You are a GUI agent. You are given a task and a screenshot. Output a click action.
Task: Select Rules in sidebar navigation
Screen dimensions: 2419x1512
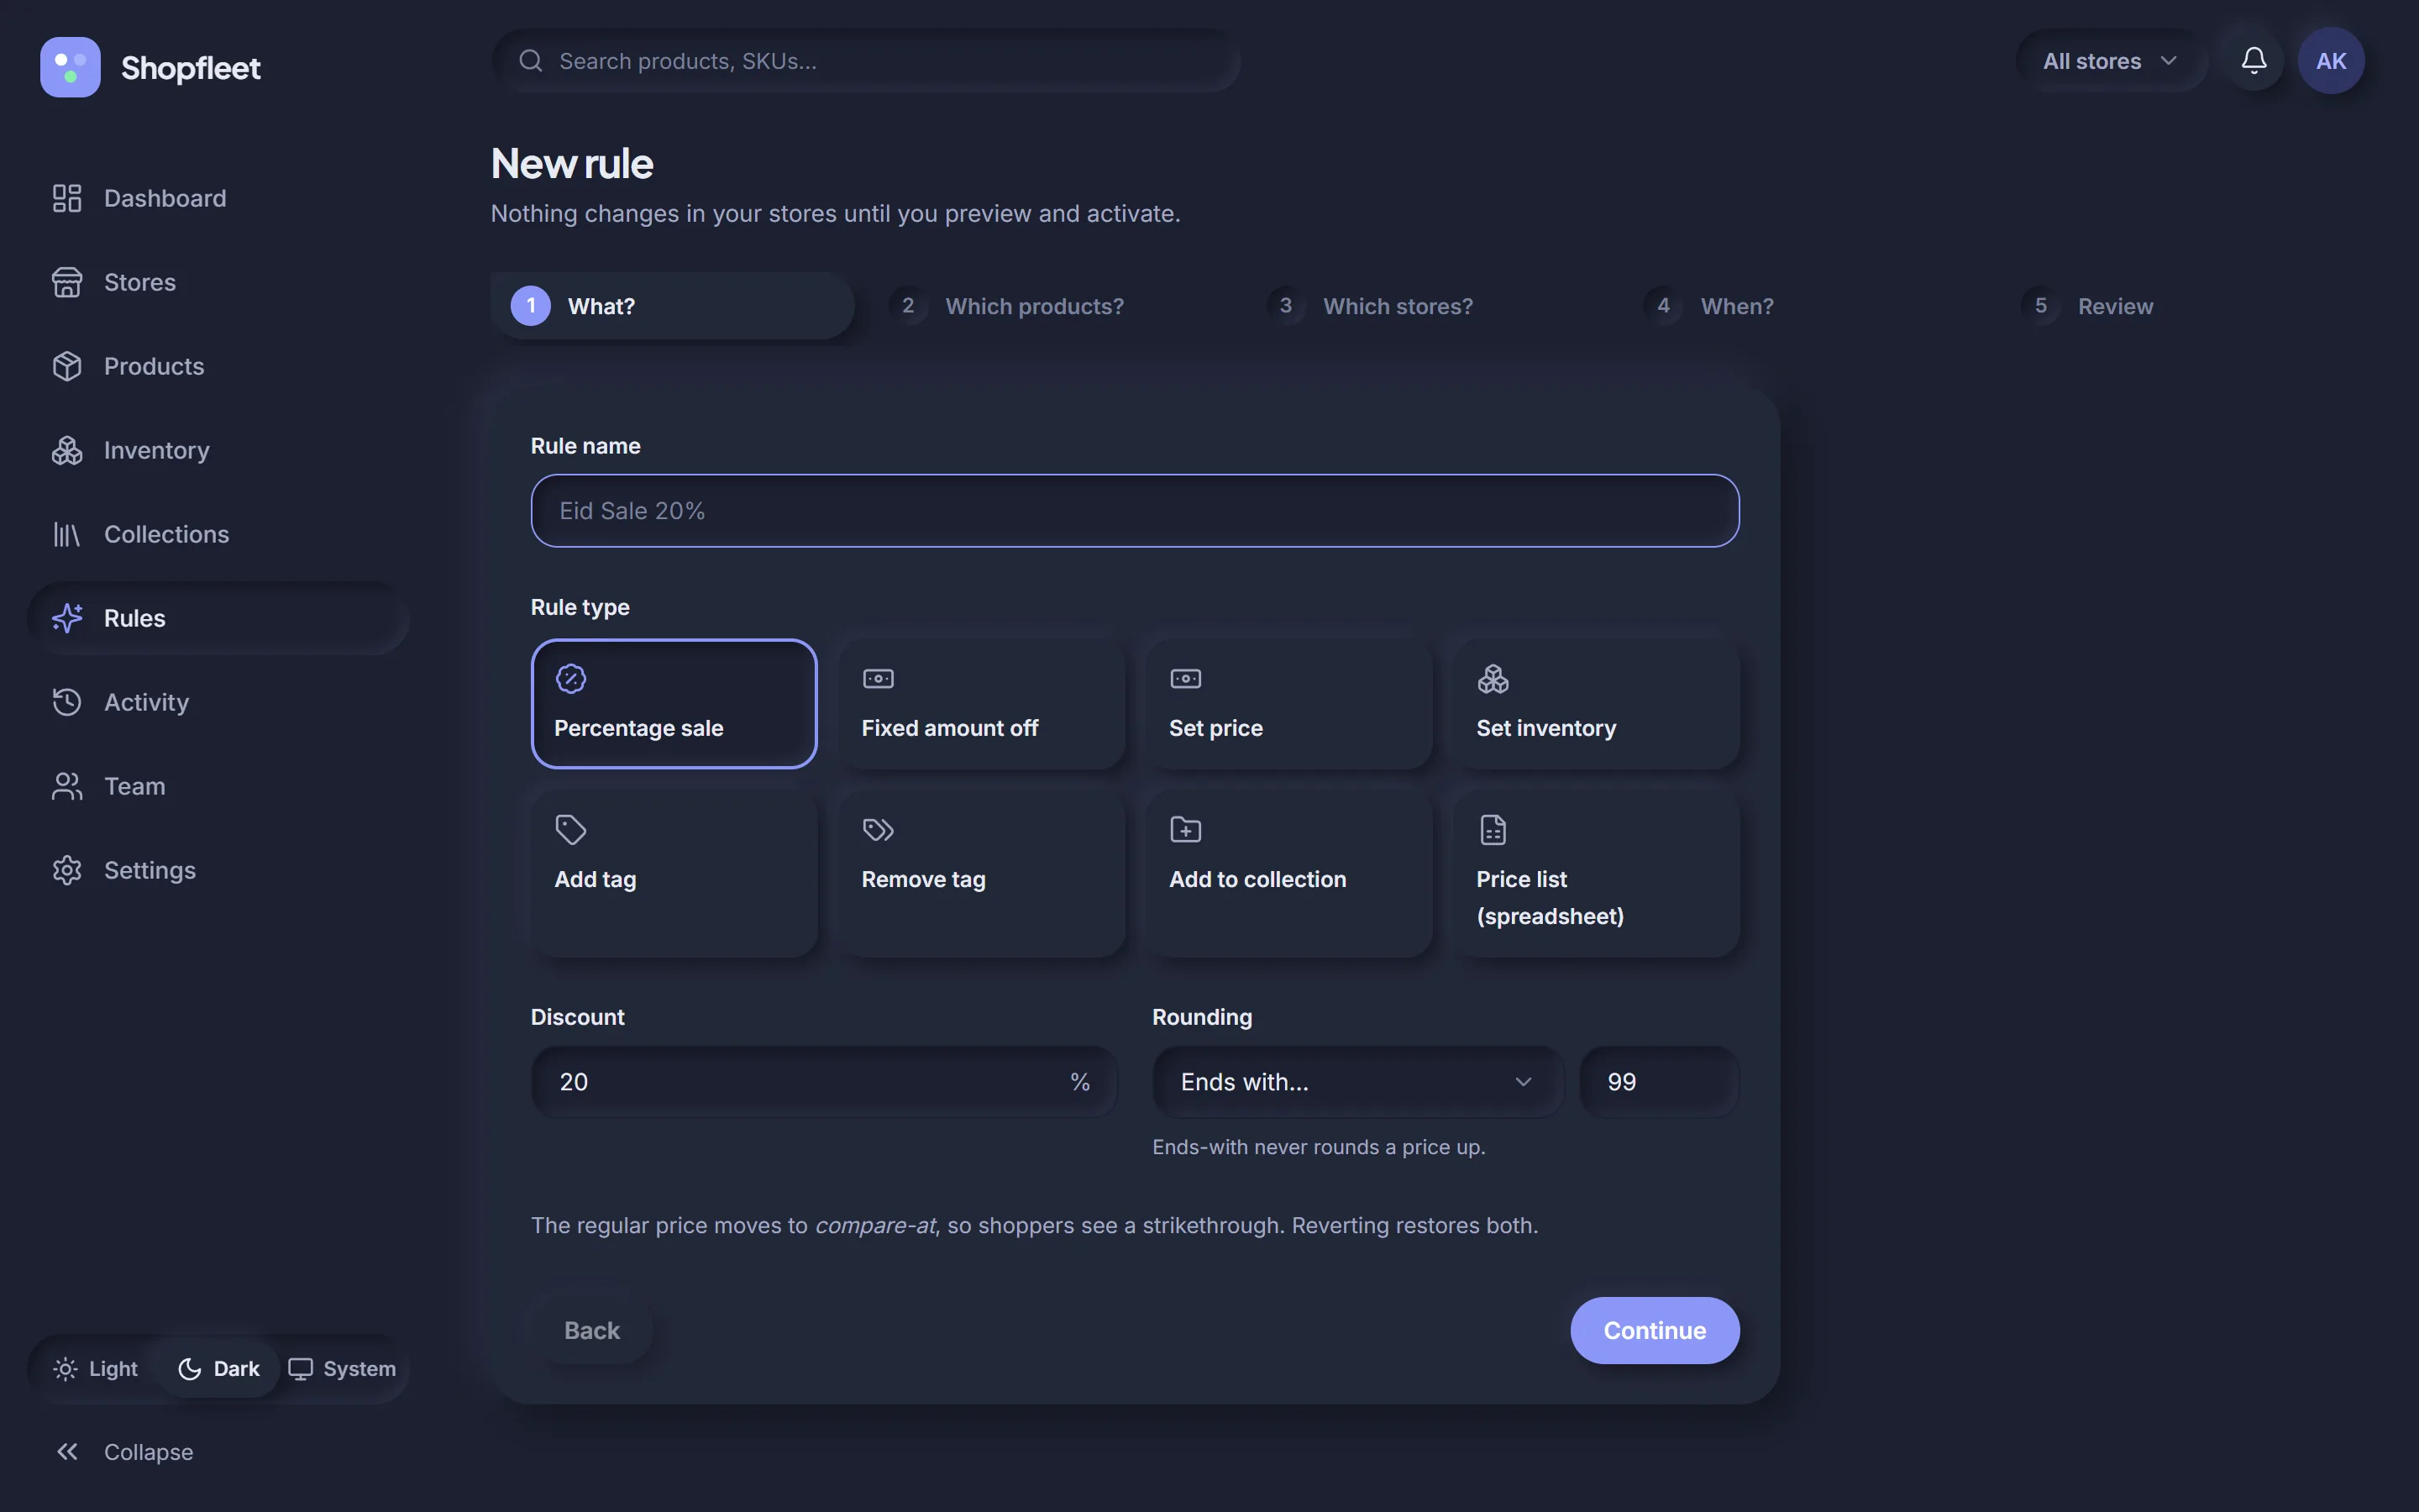218,618
